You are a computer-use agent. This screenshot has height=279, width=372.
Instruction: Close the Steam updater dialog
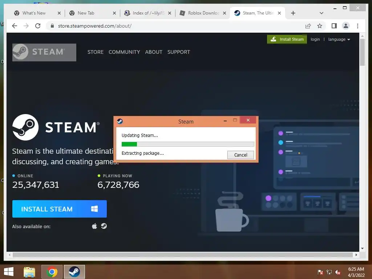[x=248, y=120]
